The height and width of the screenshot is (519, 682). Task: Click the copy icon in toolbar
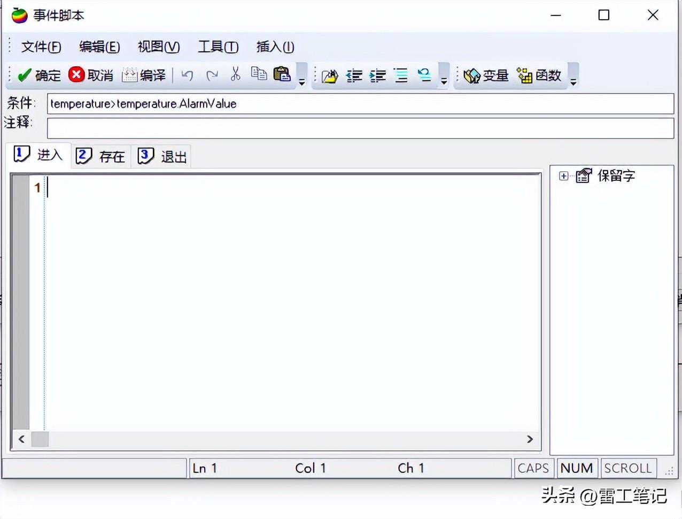point(259,74)
